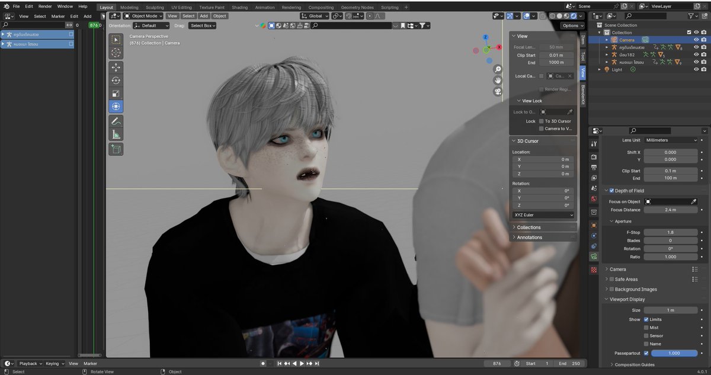
Task: Open viewport header Add menu
Action: pos(204,16)
